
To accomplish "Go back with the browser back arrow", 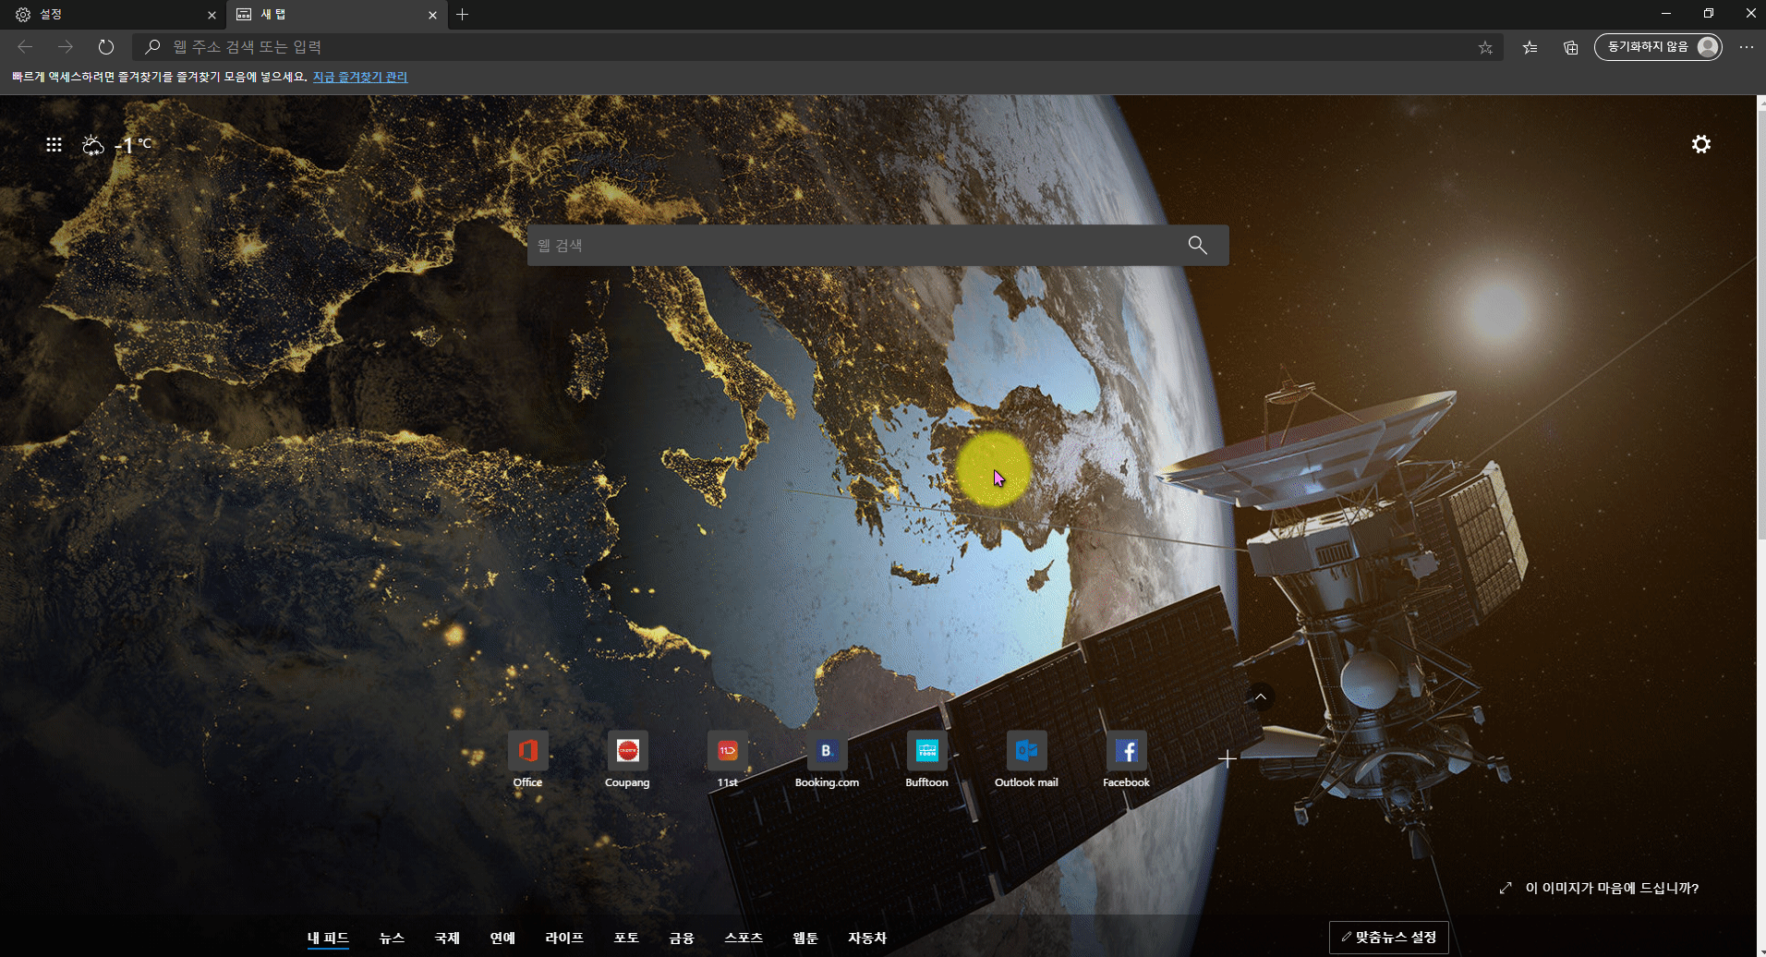I will tap(25, 46).
